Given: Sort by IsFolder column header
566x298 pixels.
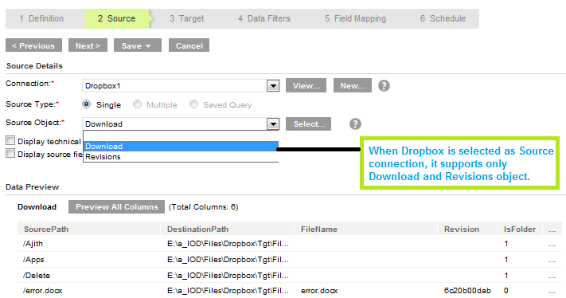Looking at the screenshot, I should coord(520,229).
